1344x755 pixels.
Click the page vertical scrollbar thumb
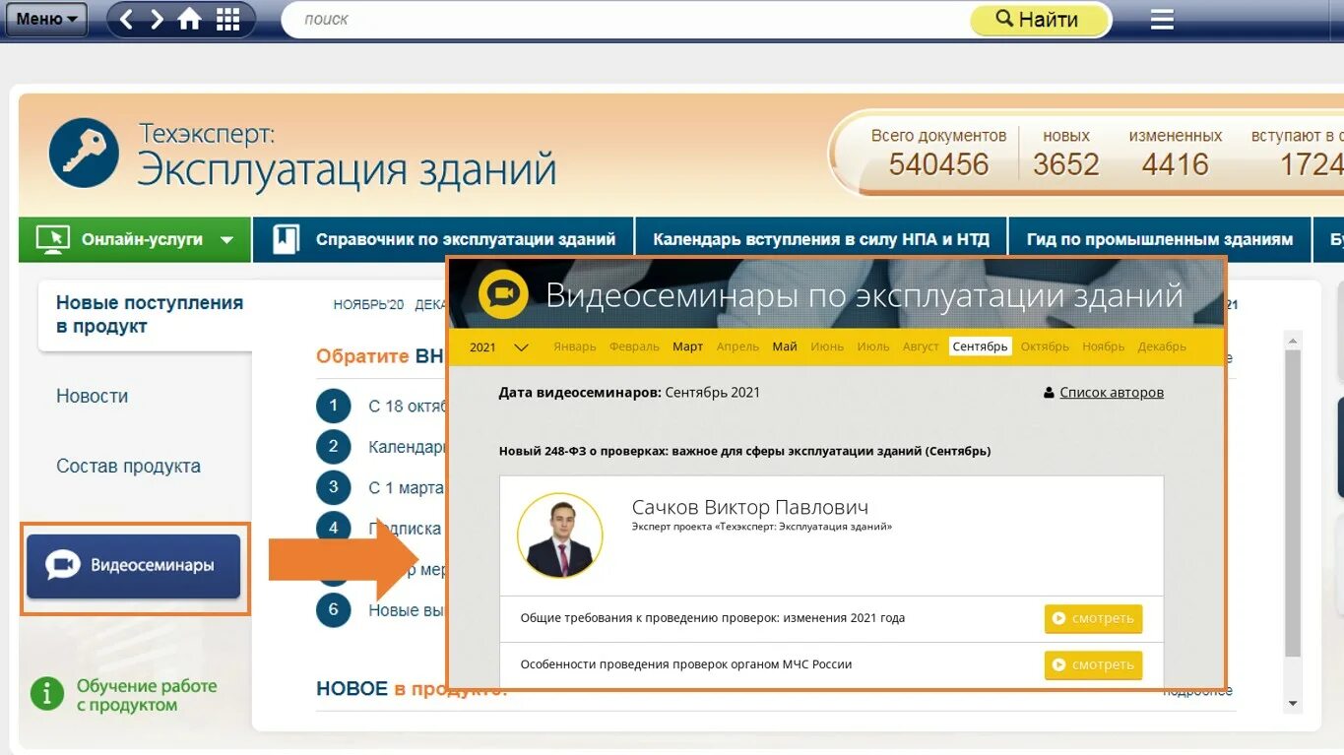point(1293,502)
